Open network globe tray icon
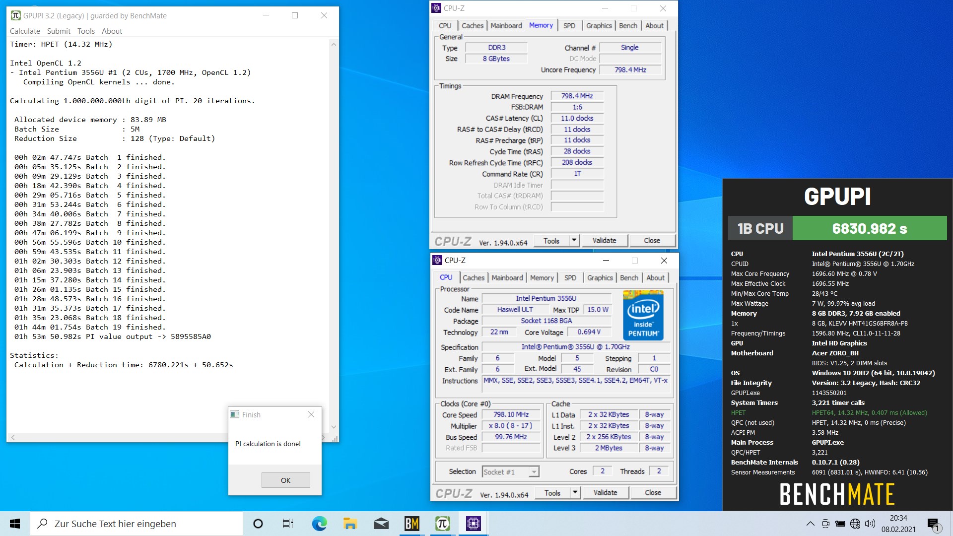 (x=855, y=524)
